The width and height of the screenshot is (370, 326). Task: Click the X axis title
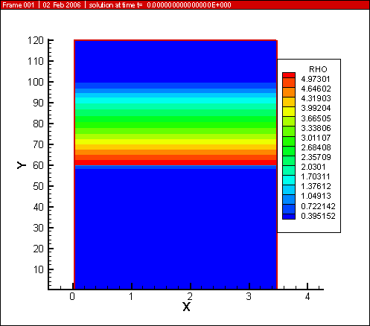click(x=186, y=307)
